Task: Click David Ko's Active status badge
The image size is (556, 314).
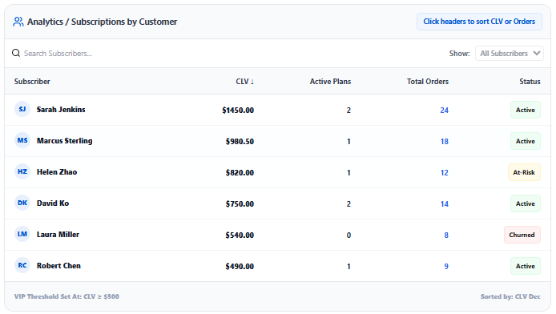Action: tap(525, 203)
